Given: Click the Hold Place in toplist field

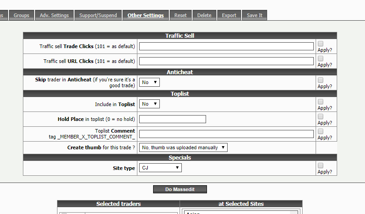Looking at the screenshot, I should point(172,119).
